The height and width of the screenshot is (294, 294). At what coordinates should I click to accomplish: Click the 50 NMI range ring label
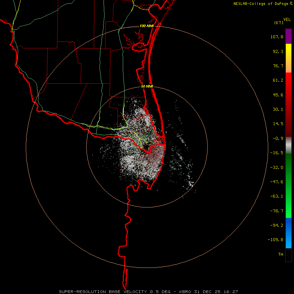147,87
